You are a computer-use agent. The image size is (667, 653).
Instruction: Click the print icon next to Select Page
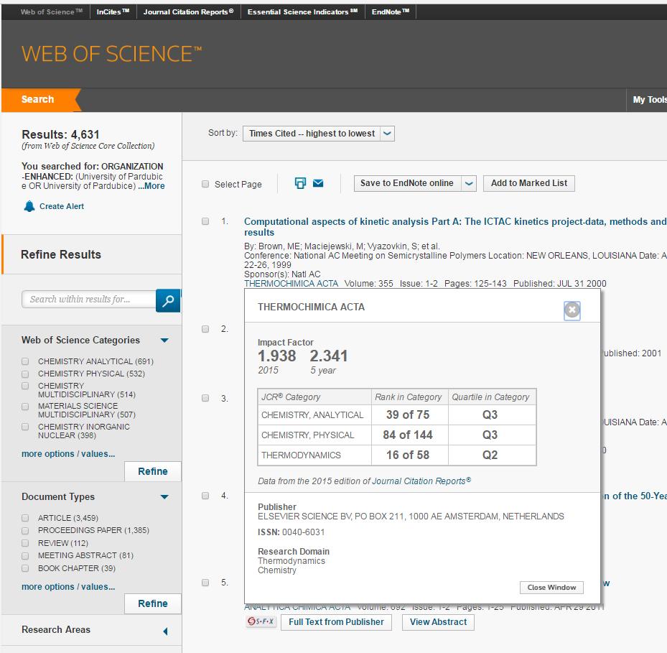click(300, 183)
